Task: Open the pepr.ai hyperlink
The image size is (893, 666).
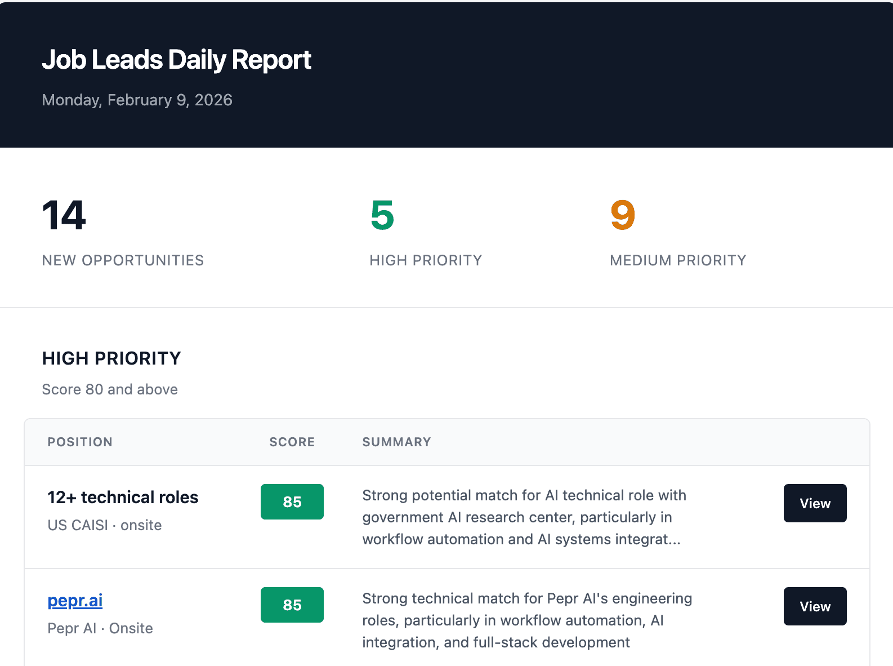Action: coord(74,601)
